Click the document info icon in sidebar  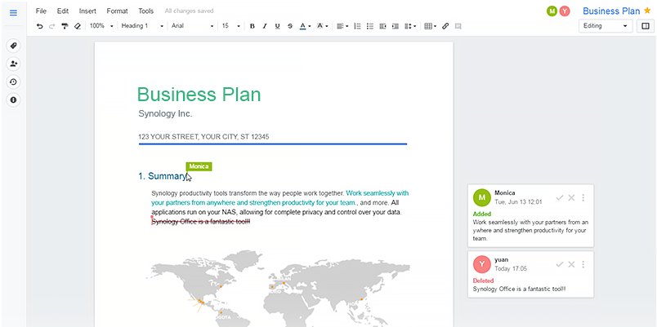(x=13, y=99)
